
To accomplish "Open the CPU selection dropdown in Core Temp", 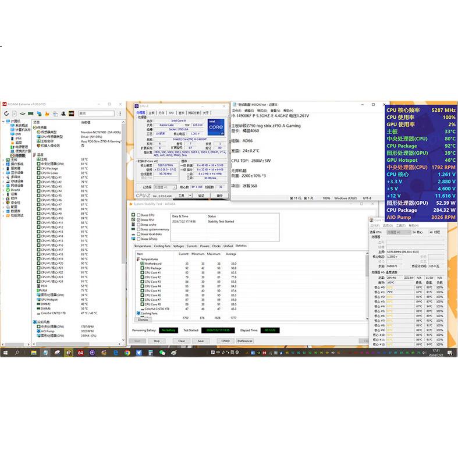I will tap(399, 232).
